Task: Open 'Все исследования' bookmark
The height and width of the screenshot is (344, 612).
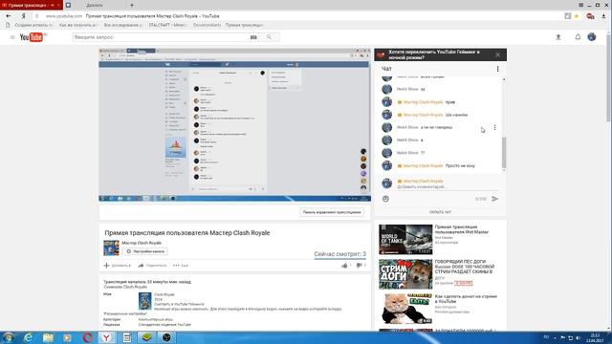Action: coord(123,25)
